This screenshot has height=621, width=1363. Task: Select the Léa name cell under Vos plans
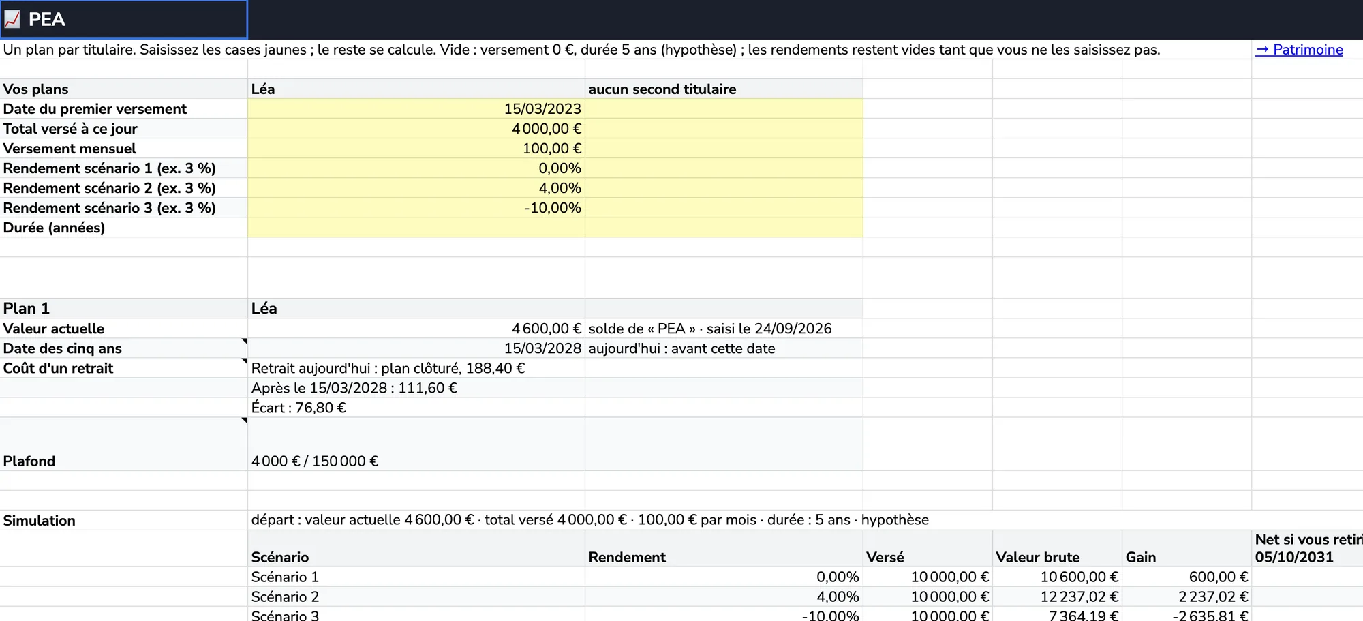point(416,89)
